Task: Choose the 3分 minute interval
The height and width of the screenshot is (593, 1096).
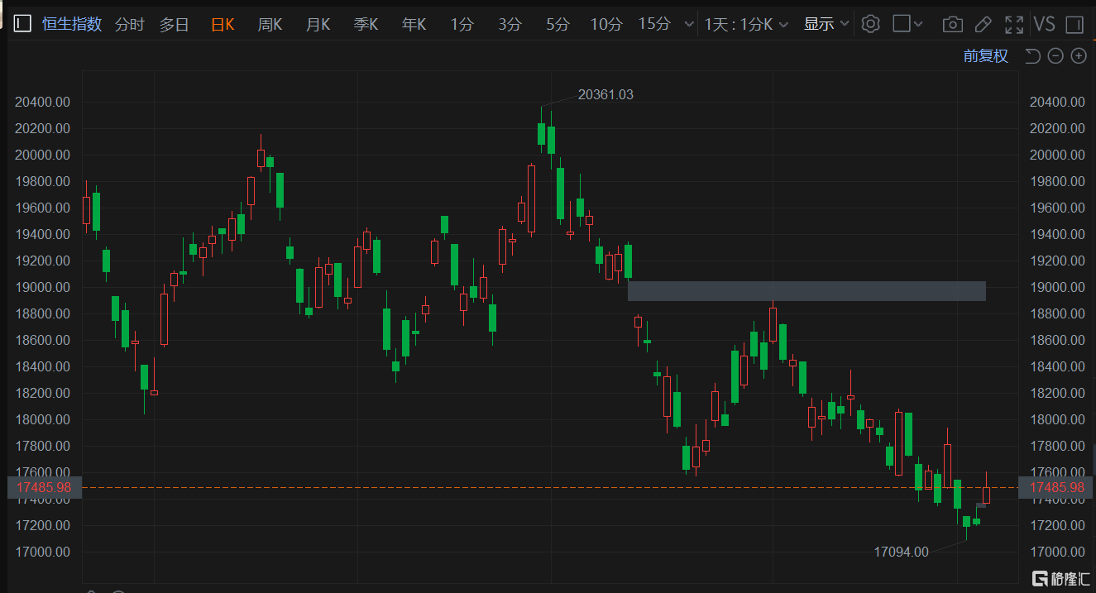Action: click(x=510, y=25)
